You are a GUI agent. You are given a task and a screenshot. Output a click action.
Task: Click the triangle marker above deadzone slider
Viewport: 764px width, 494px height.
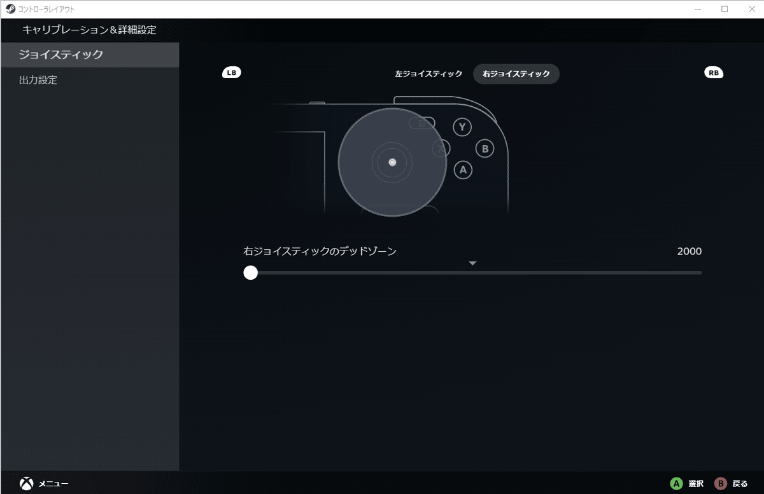point(472,263)
